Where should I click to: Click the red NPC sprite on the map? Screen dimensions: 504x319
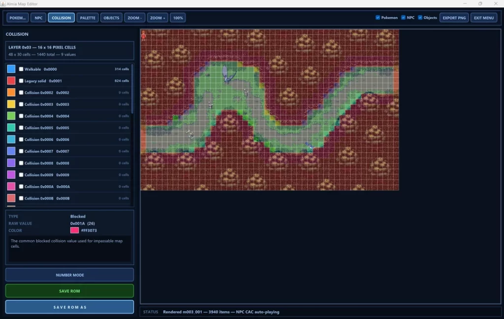(143, 35)
